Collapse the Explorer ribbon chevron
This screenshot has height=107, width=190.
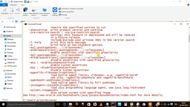(185, 5)
